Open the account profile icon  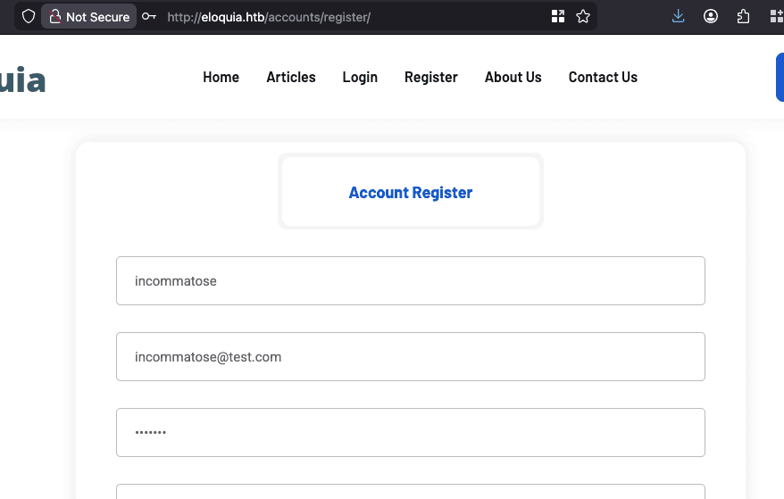(x=711, y=16)
